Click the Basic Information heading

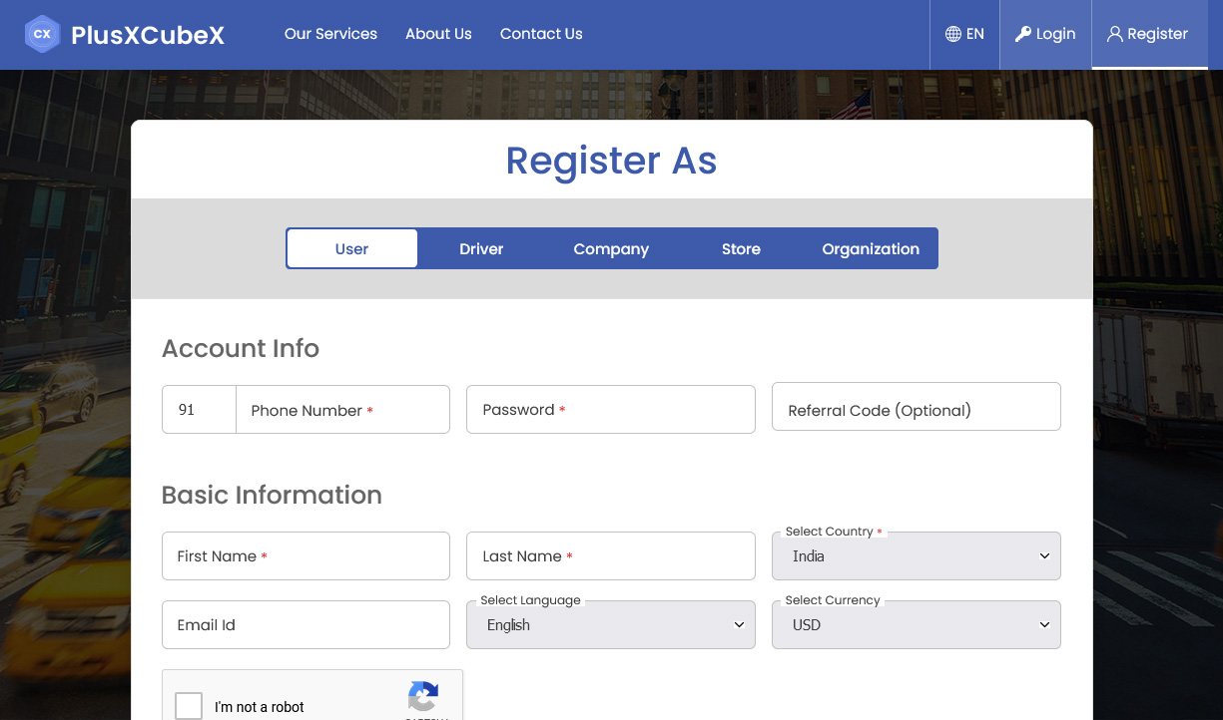(272, 495)
